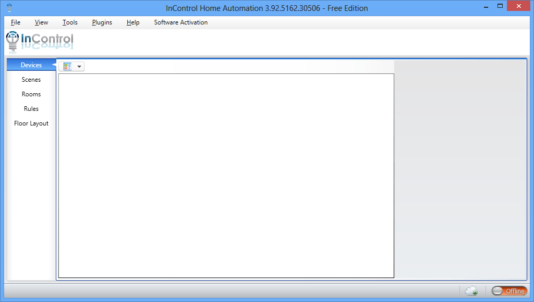Open the Plugins menu
The image size is (534, 302).
coord(102,22)
